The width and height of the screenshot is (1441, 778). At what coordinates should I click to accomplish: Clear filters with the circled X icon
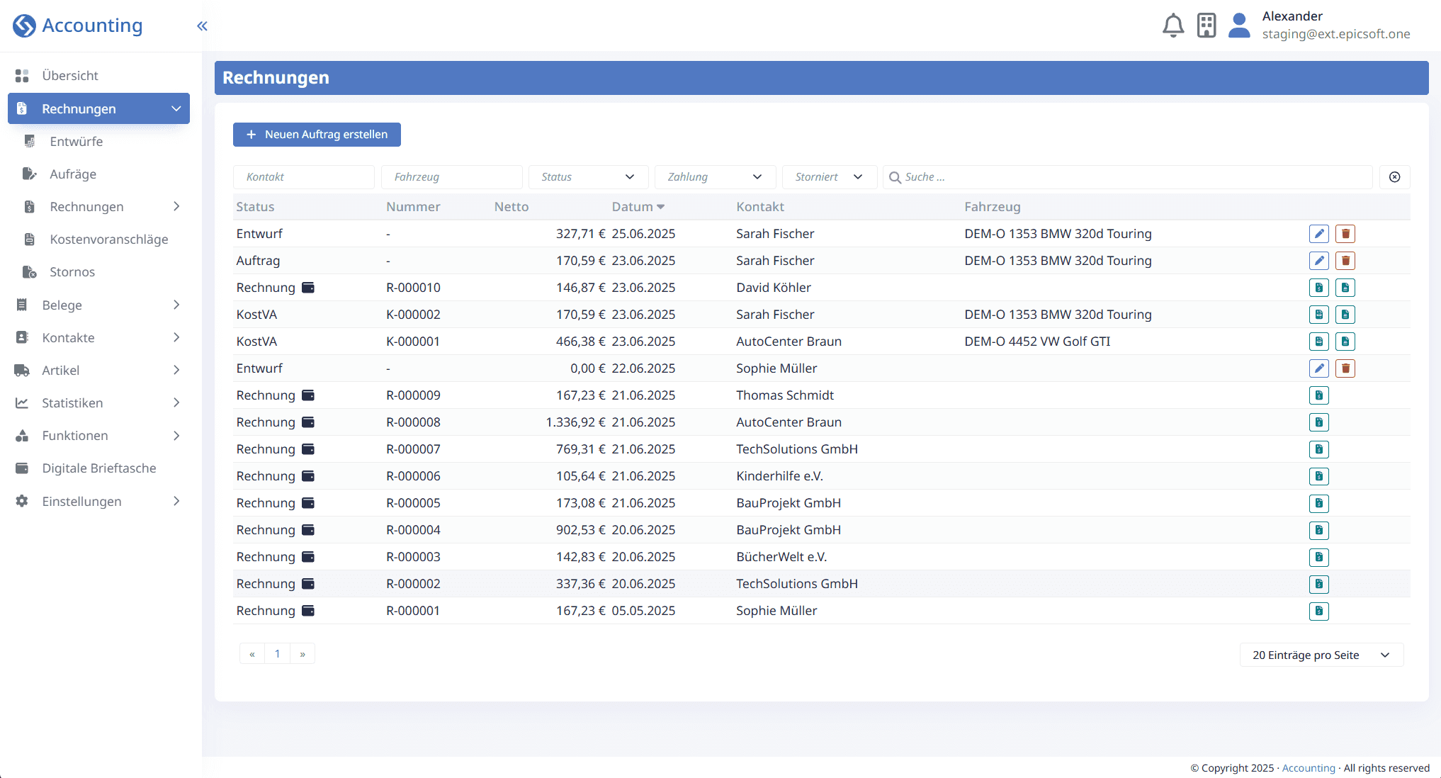click(x=1394, y=177)
